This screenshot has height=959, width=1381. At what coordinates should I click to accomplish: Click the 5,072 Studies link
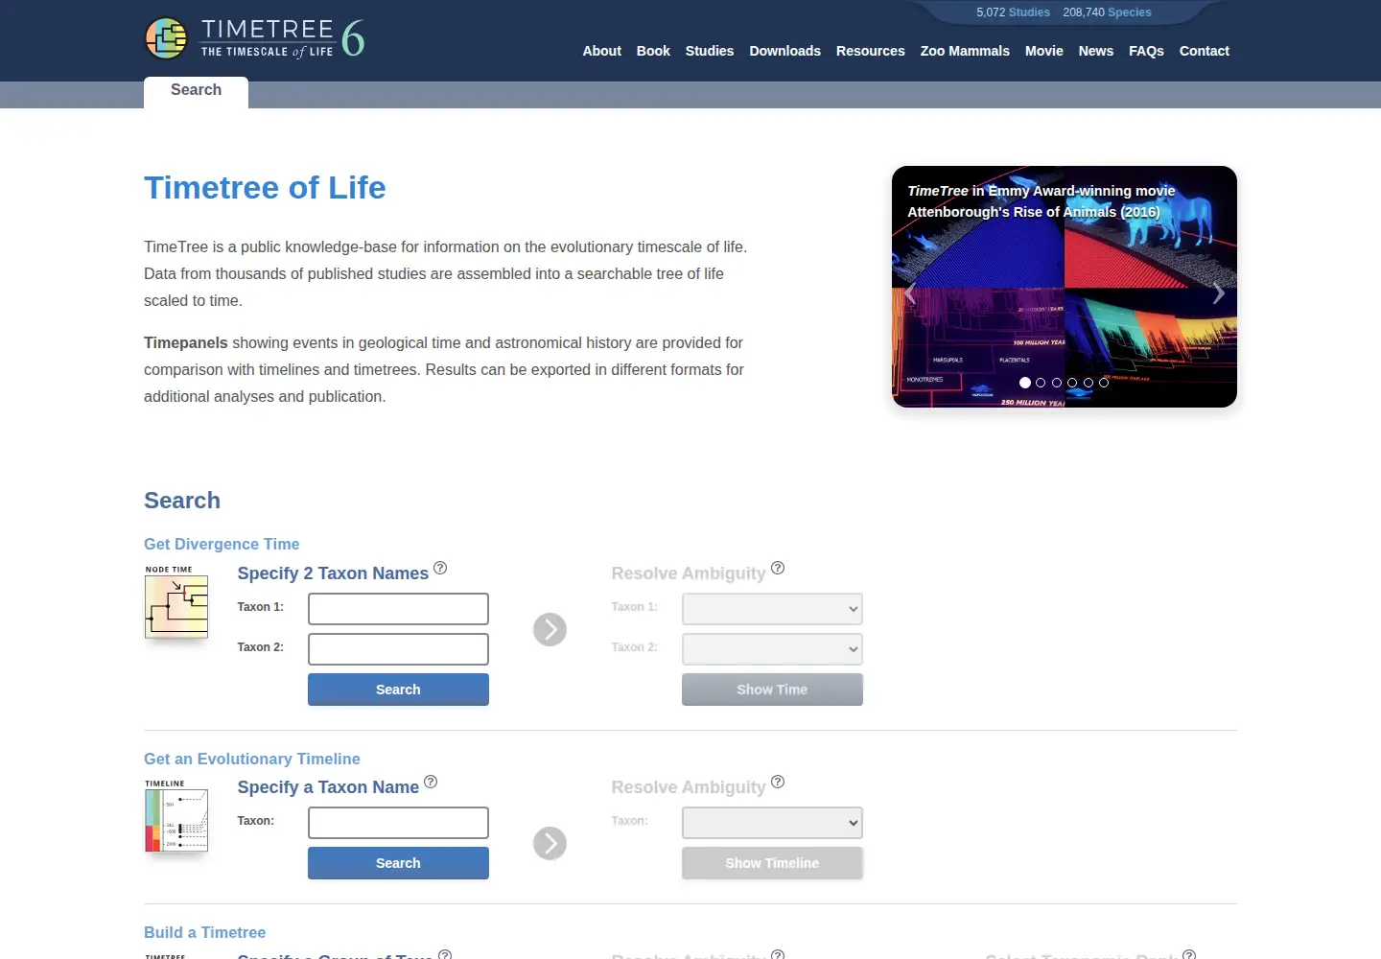pos(1013,12)
